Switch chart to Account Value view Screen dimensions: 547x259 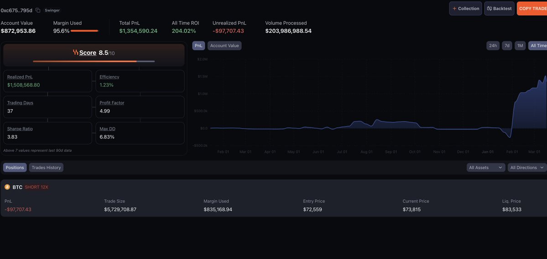click(224, 46)
